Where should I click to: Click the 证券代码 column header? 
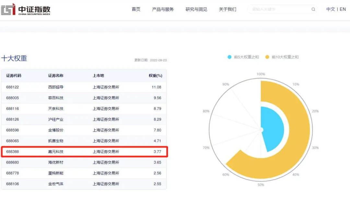point(14,76)
